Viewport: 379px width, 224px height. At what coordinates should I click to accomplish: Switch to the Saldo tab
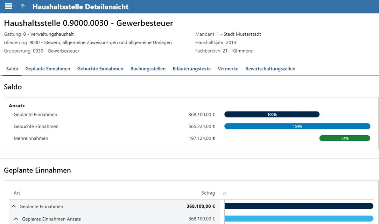point(12,69)
